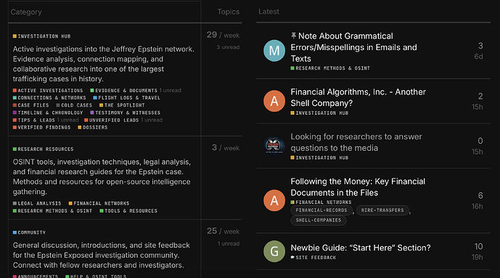The width and height of the screenshot is (500, 278).
Task: Open Active Investigations subcategory
Action: [x=48, y=91]
